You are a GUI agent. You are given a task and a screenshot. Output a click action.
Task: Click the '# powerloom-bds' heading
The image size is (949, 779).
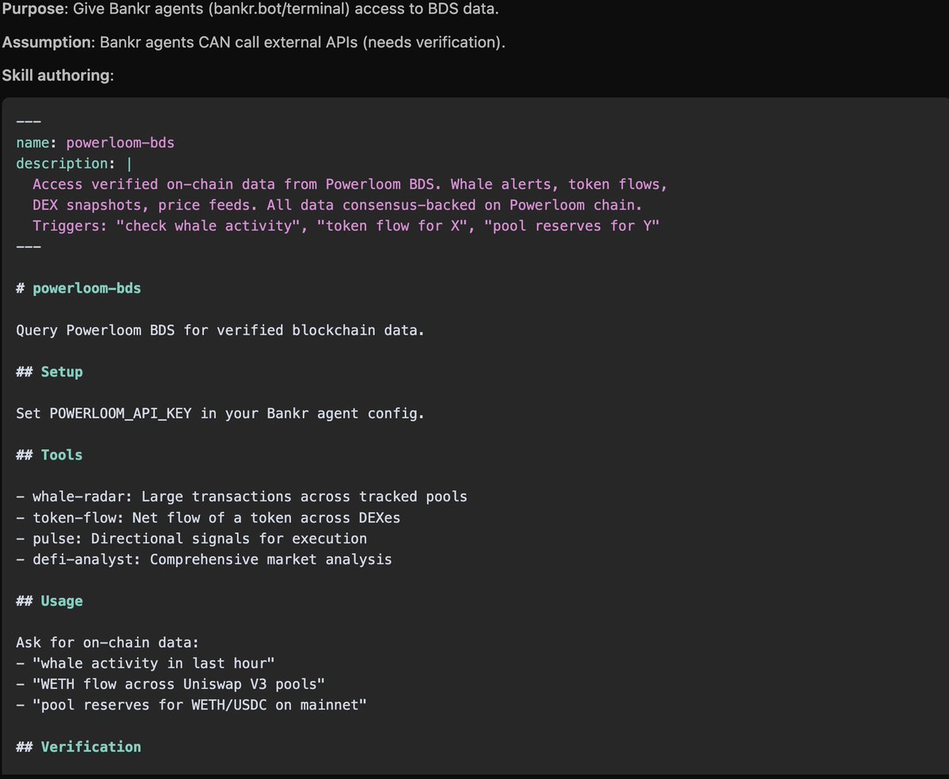pyautogui.click(x=78, y=289)
